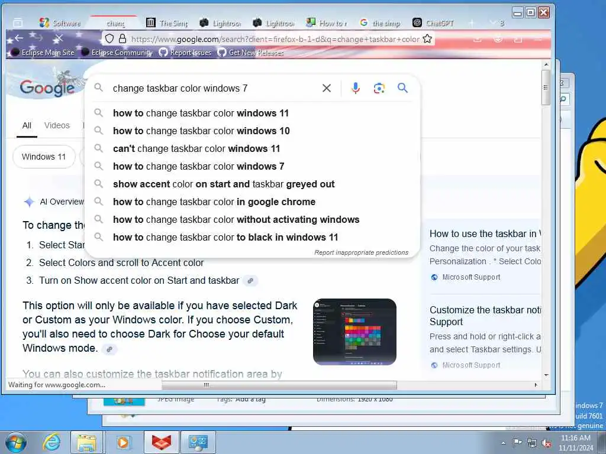Show hidden tray icons arrow

click(x=503, y=443)
